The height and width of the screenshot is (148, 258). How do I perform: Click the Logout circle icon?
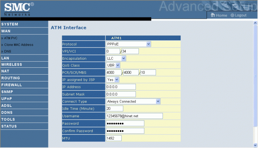tap(232, 15)
